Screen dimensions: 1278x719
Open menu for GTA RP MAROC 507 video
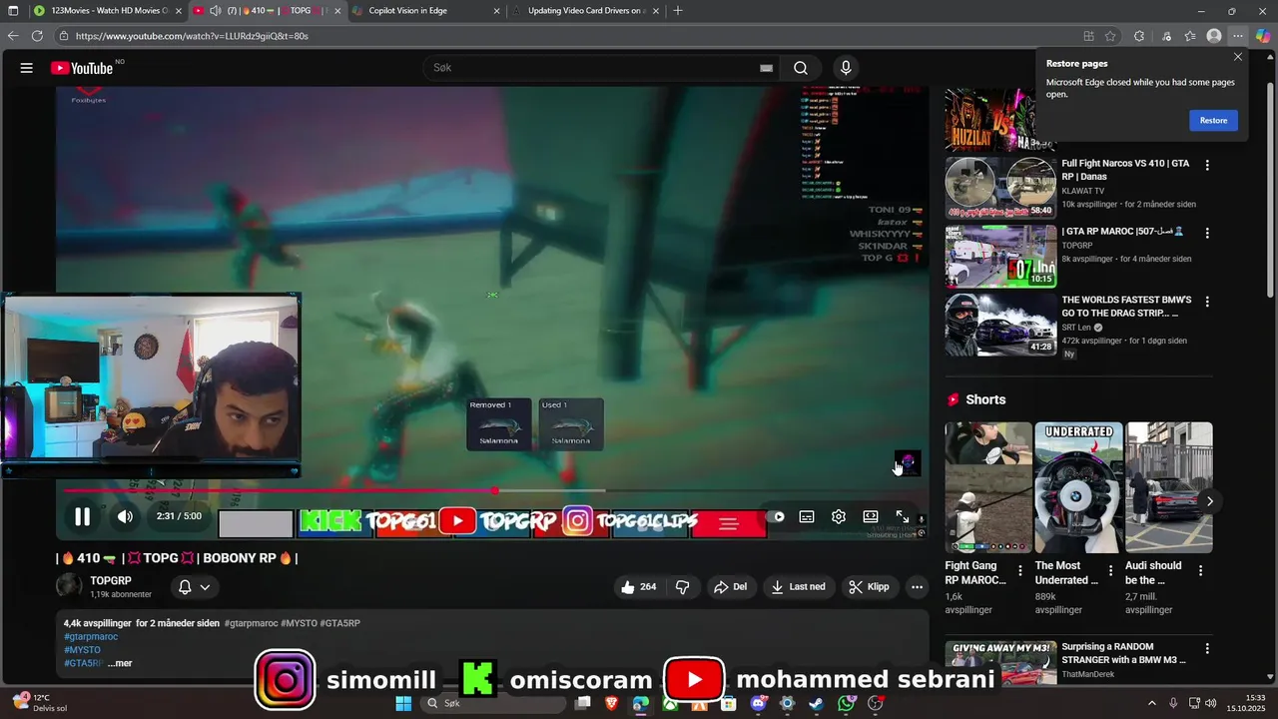1207,233
